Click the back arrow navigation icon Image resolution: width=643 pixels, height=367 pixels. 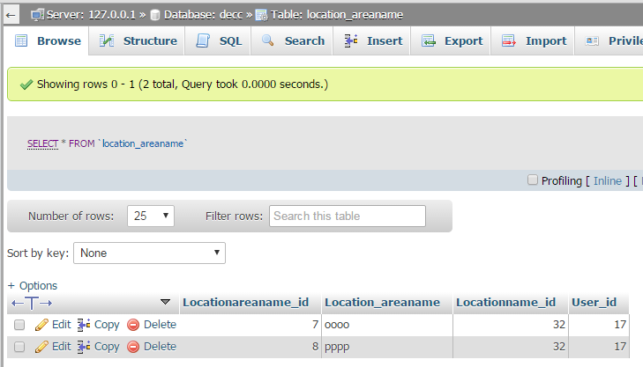pyautogui.click(x=11, y=16)
